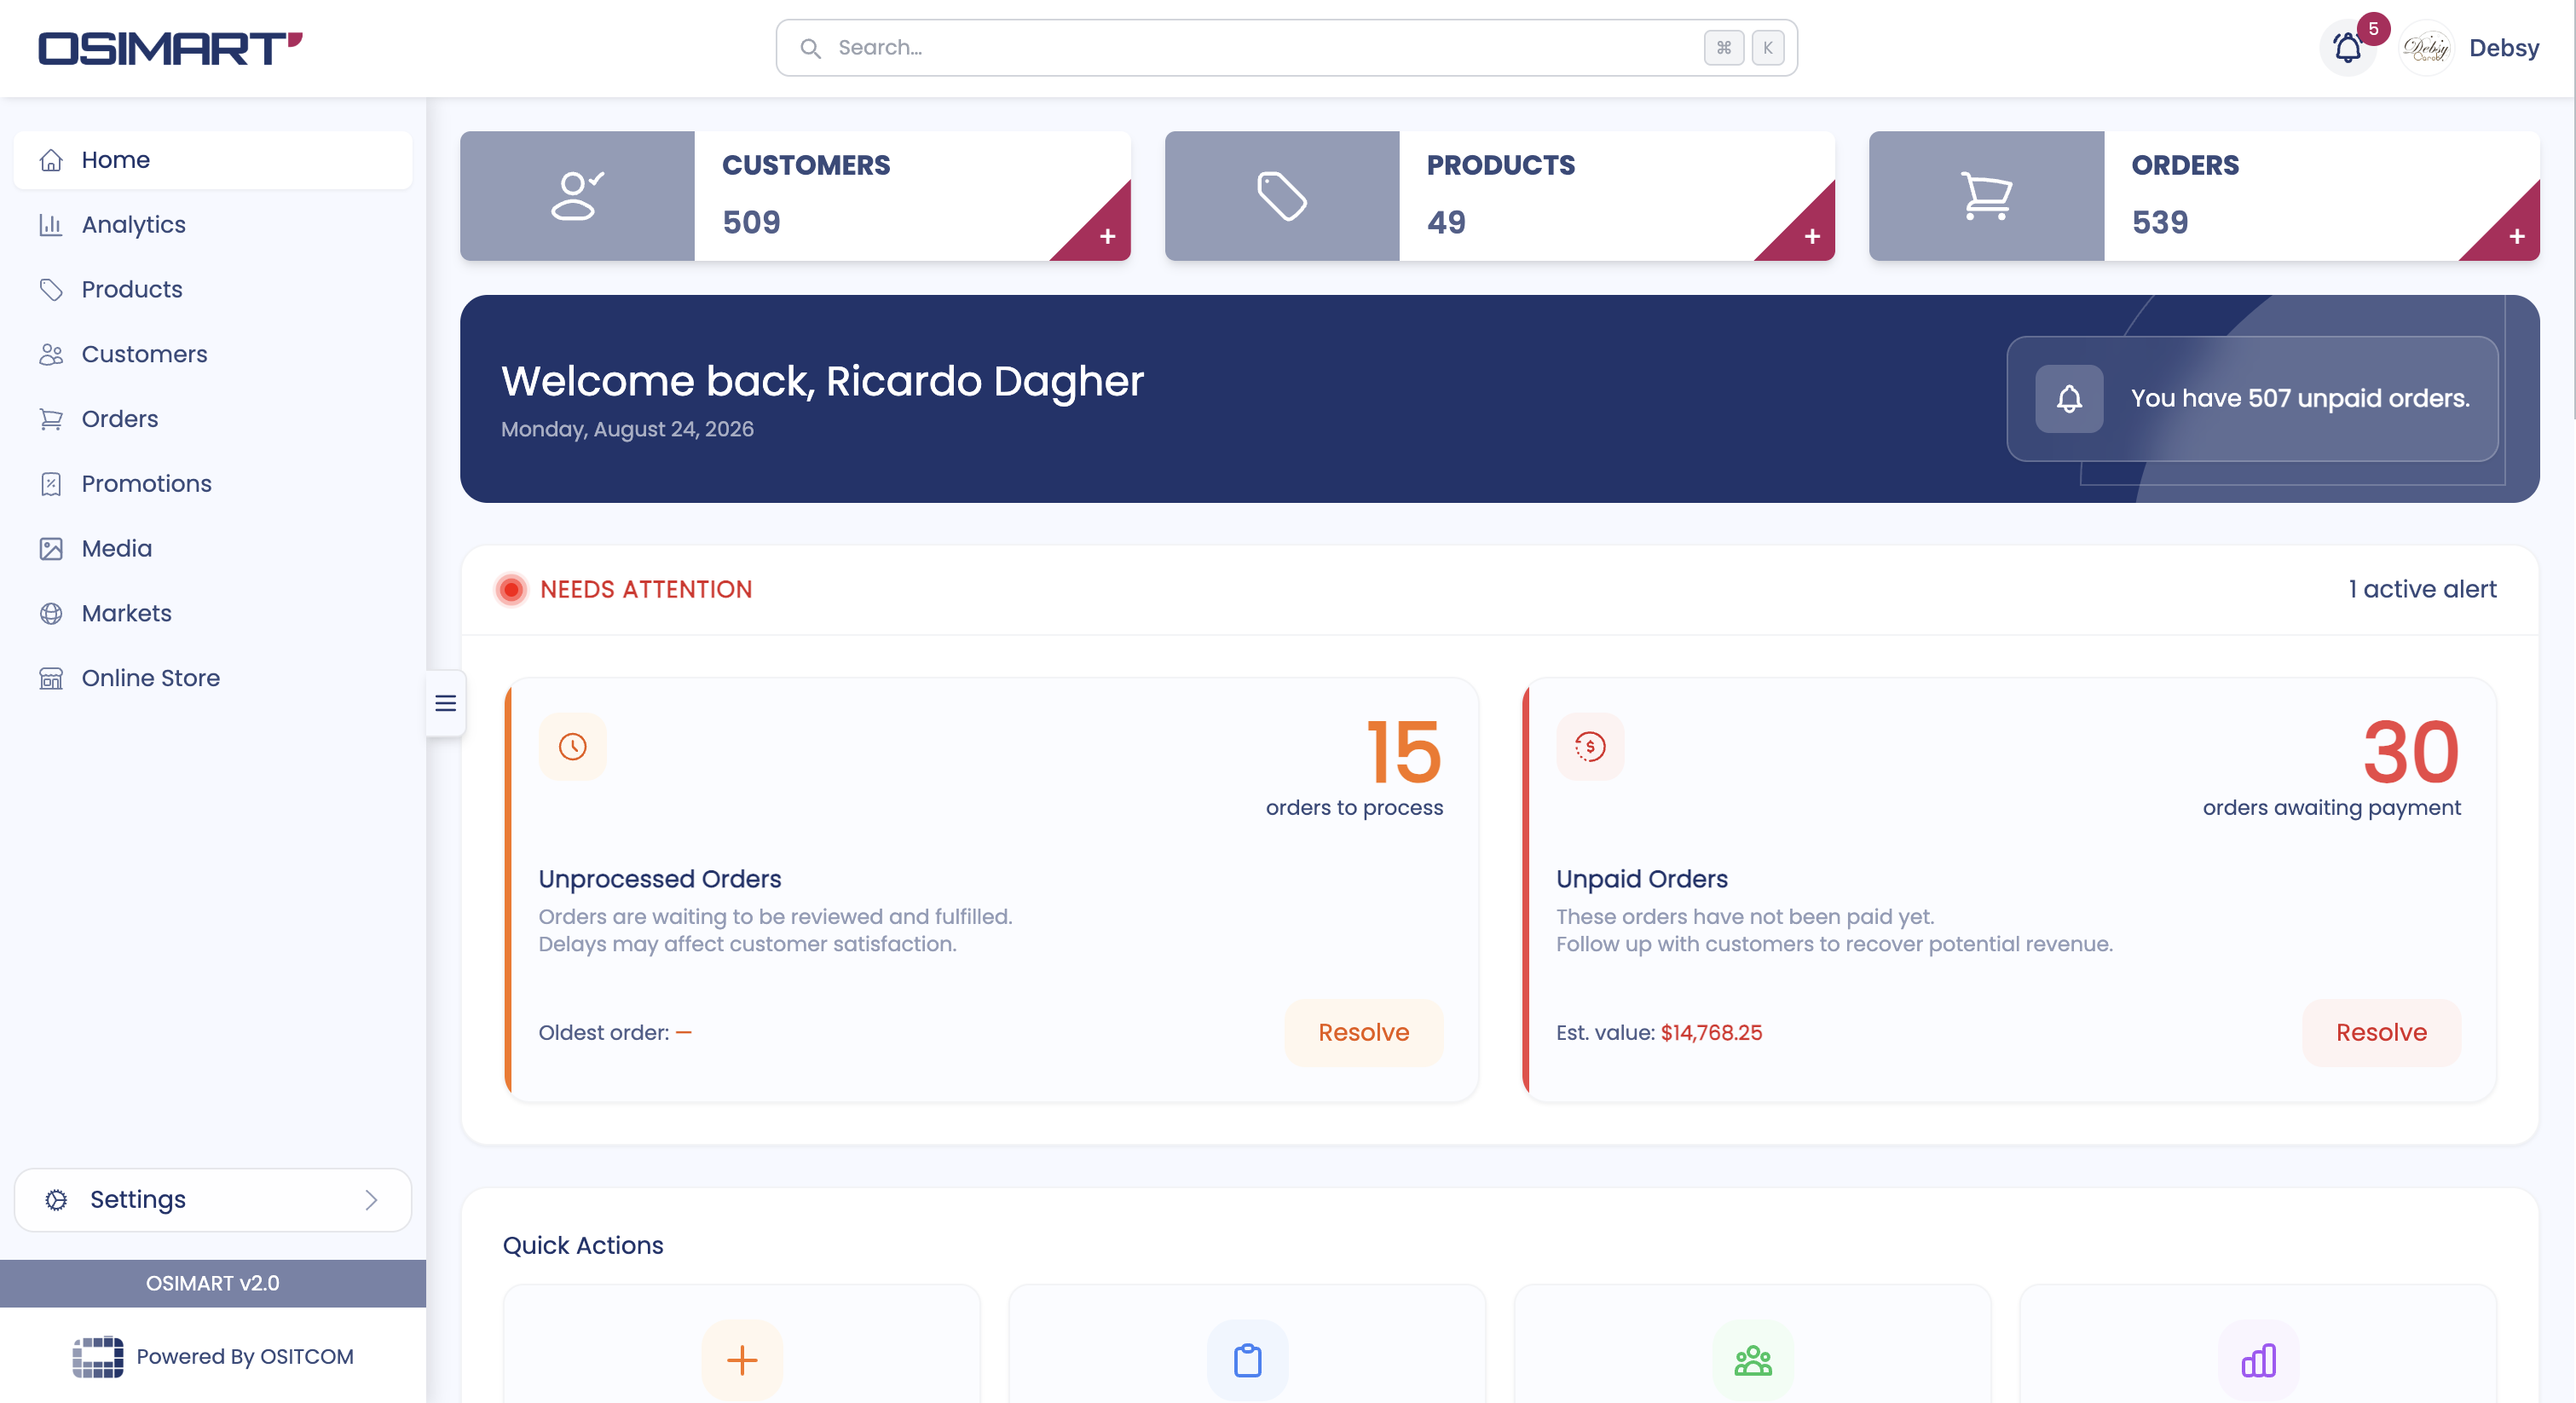
Task: Click the OSITCOM logo icon
Action: [x=98, y=1356]
